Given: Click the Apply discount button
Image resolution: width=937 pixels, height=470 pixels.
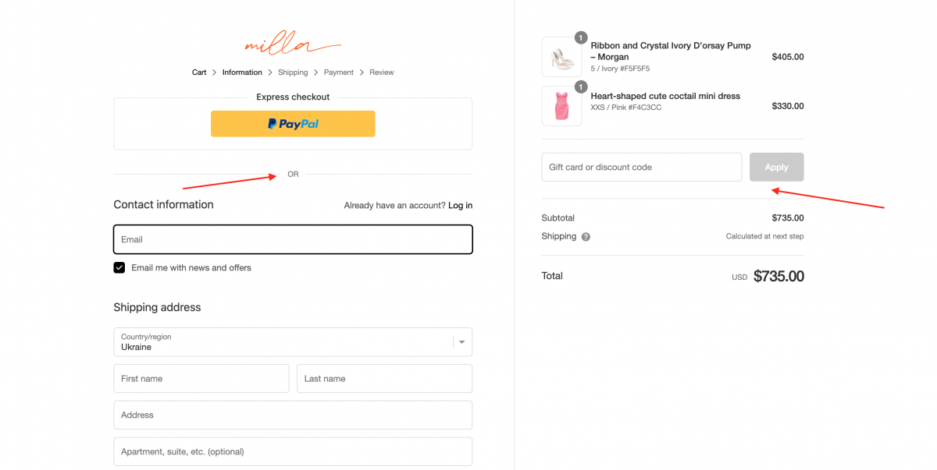Looking at the screenshot, I should [x=776, y=167].
